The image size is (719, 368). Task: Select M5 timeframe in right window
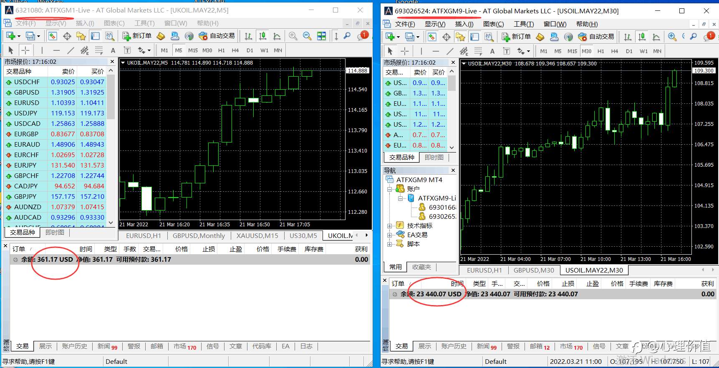(558, 51)
